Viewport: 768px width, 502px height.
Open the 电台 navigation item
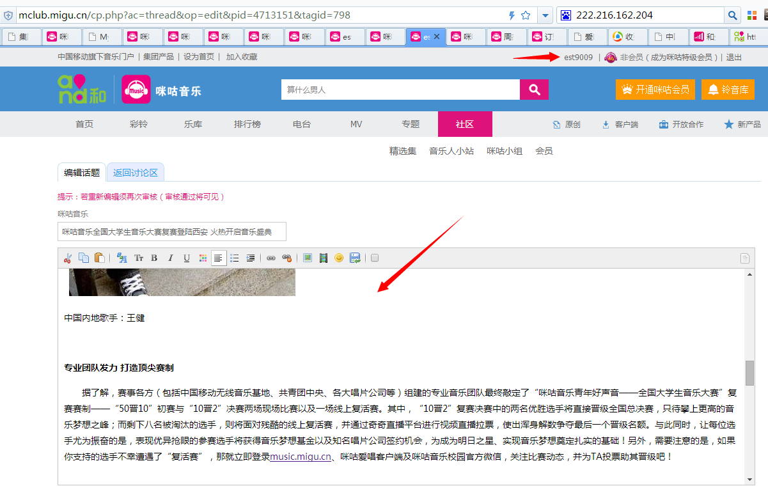tap(302, 124)
